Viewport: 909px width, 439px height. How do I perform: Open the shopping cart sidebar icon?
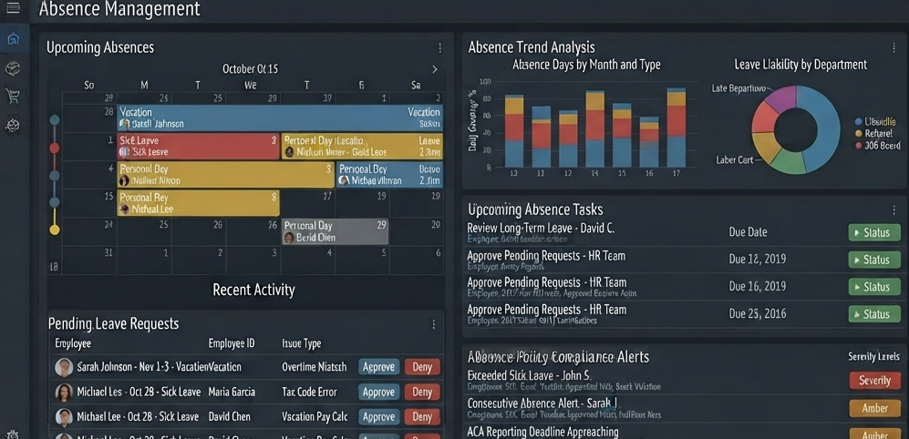pyautogui.click(x=13, y=96)
